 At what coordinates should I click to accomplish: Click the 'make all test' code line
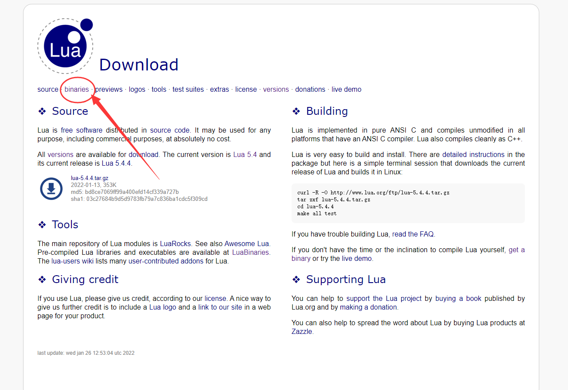point(317,213)
